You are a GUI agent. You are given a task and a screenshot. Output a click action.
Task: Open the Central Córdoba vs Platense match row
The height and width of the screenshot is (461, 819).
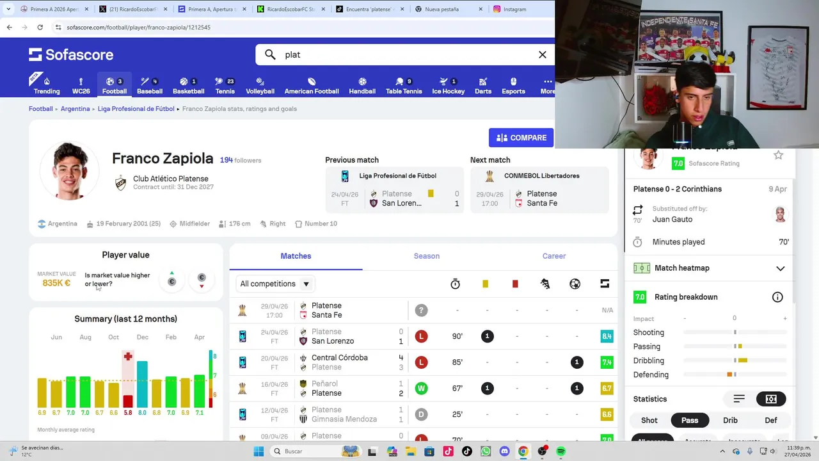click(x=424, y=362)
